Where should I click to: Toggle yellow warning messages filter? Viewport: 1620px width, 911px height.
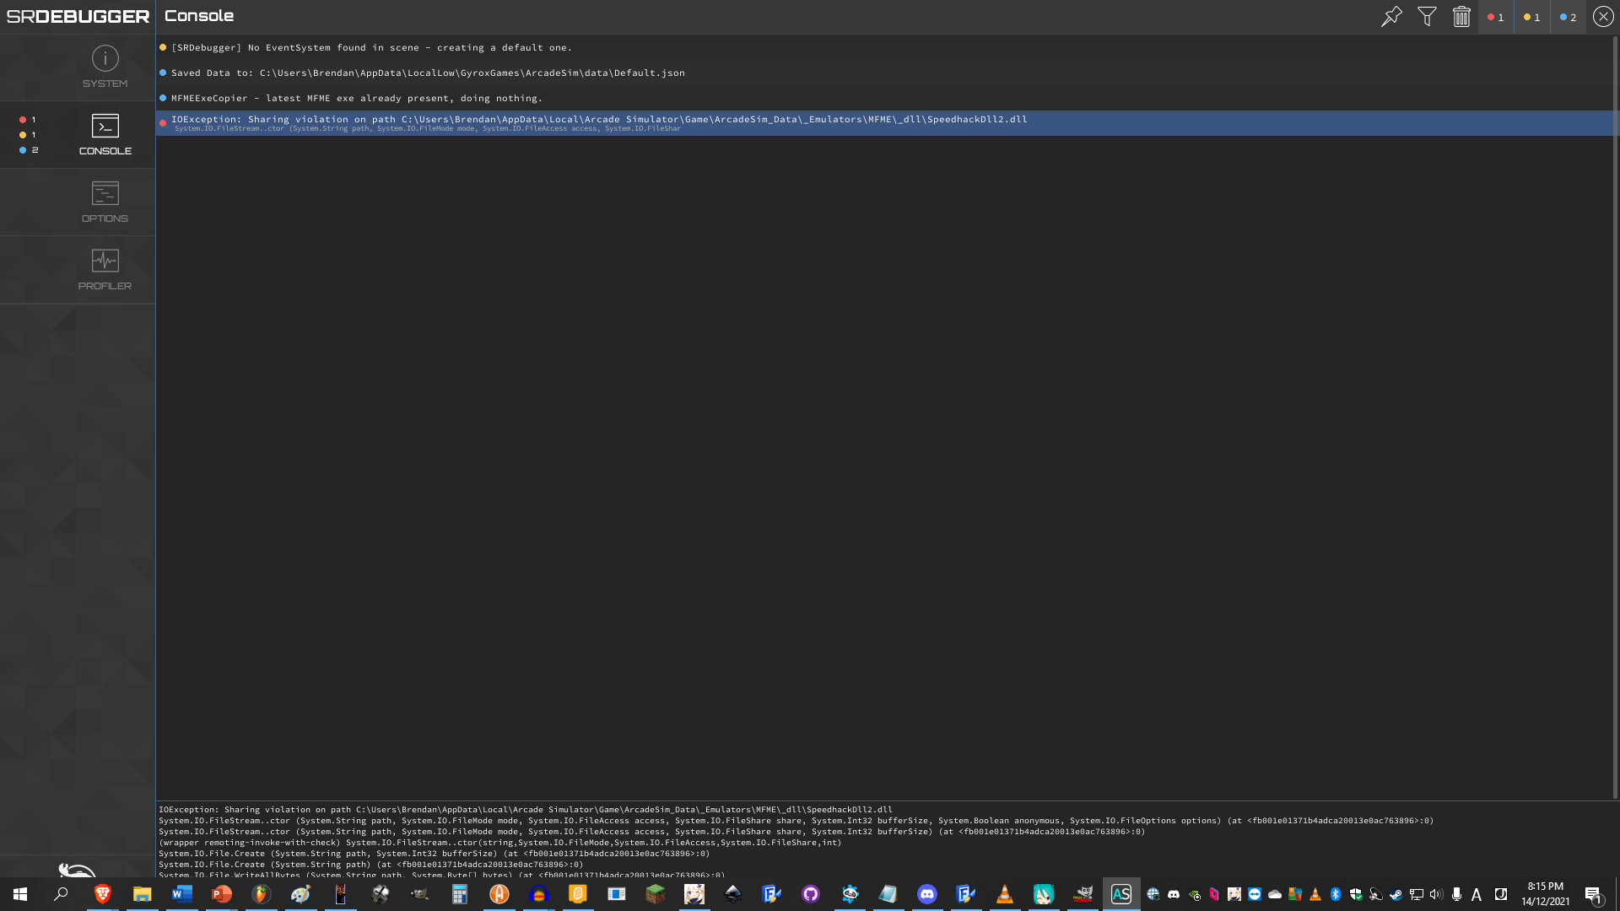click(1531, 17)
